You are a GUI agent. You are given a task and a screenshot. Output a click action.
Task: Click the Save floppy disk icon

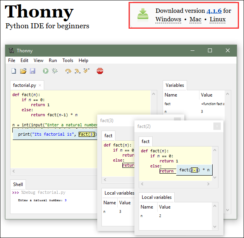click(x=33, y=71)
